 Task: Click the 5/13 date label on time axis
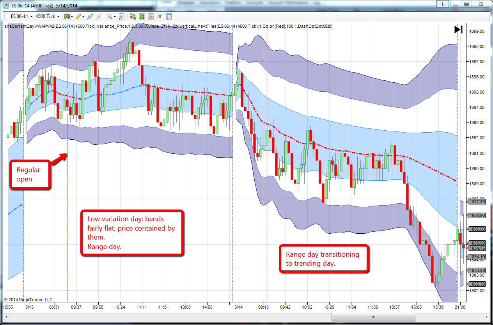point(30,307)
